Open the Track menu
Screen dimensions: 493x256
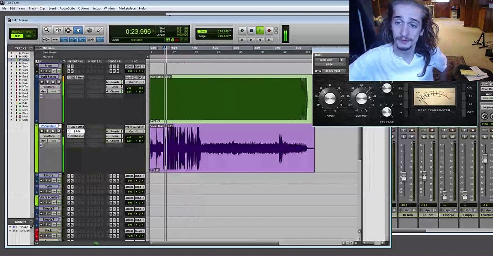[x=32, y=8]
